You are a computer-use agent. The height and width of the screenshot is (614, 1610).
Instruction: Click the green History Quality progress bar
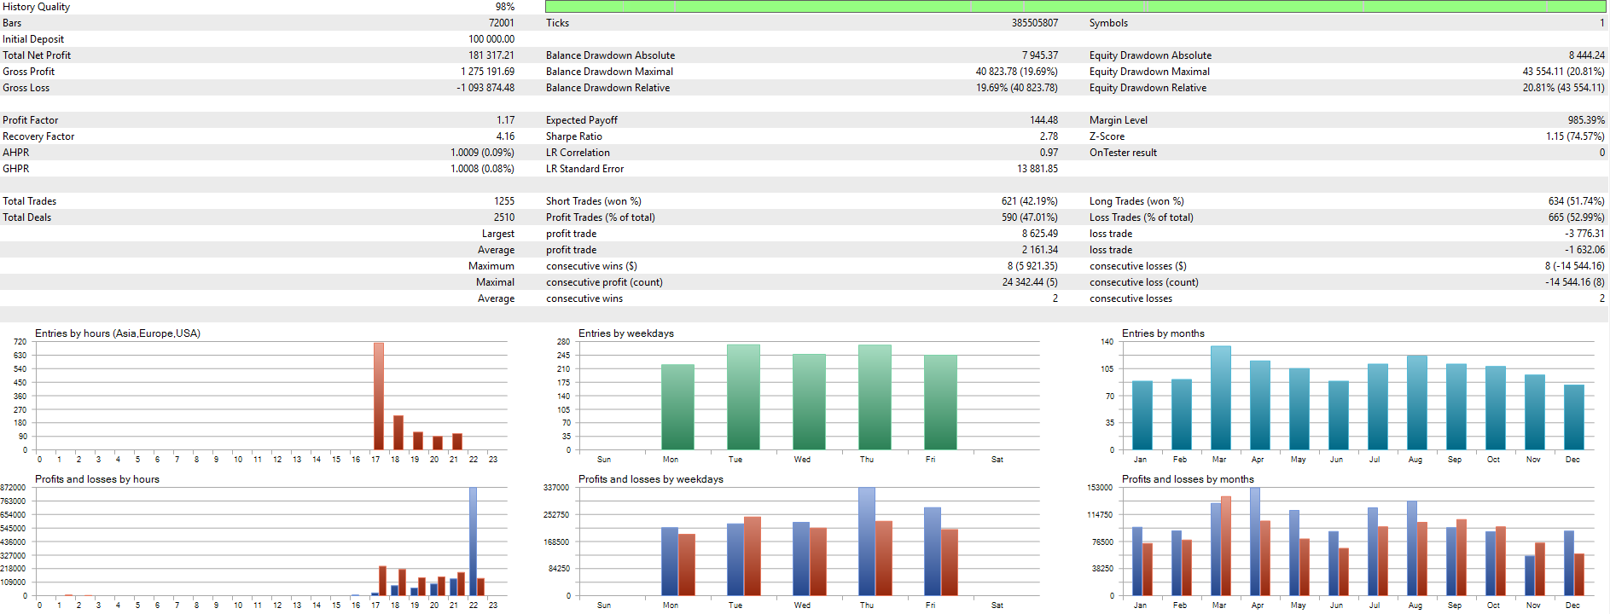(x=1075, y=7)
